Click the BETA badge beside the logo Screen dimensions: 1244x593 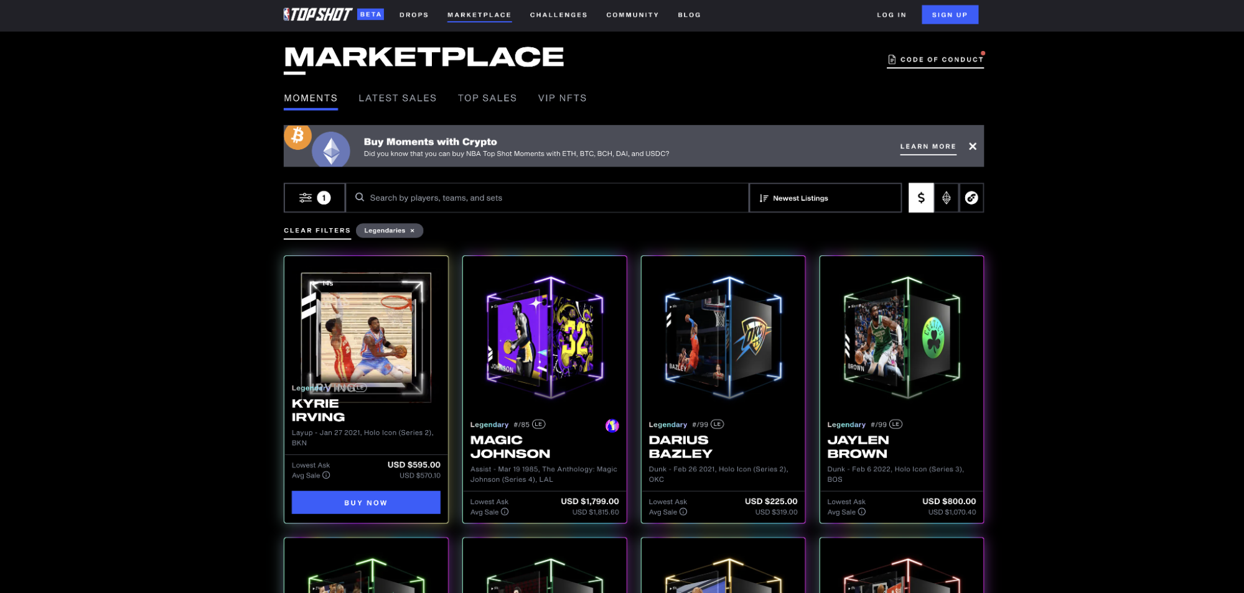370,14
